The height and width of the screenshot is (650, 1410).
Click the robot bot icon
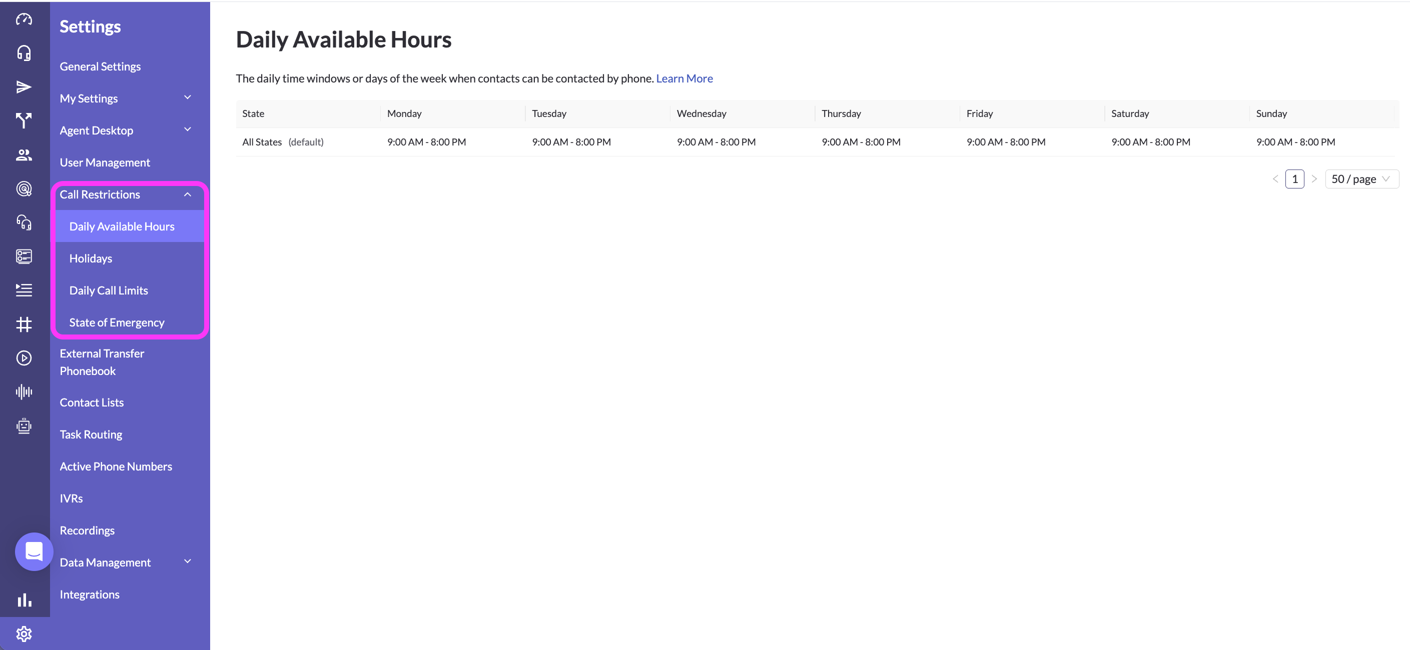click(24, 425)
